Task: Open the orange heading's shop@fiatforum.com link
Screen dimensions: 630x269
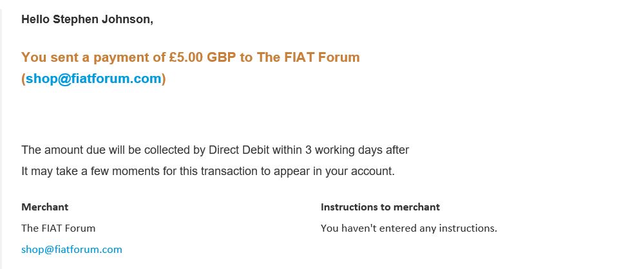Action: tap(93, 79)
